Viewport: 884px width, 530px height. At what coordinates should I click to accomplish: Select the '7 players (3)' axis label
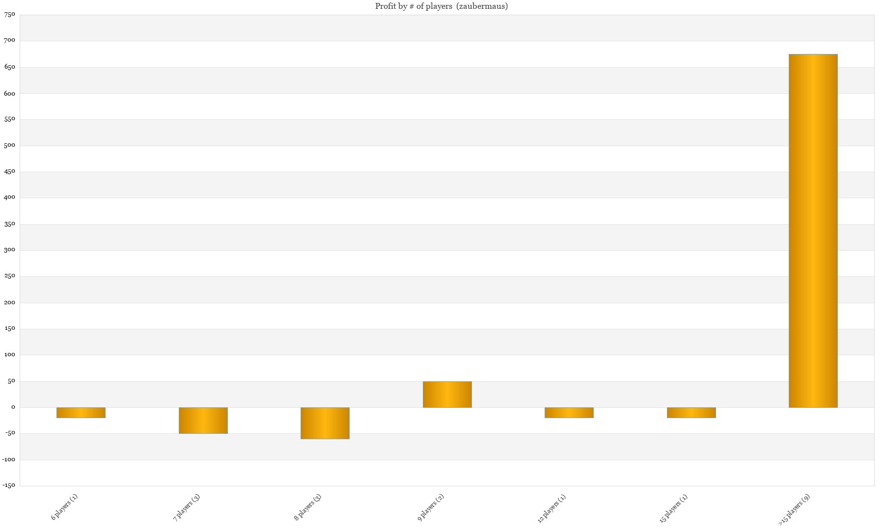point(187,507)
